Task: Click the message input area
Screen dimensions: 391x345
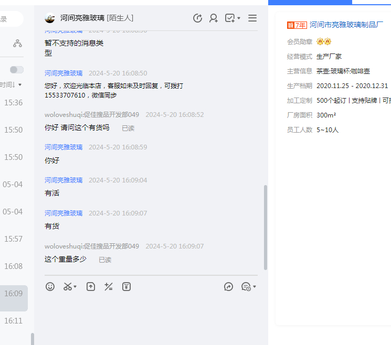Action: (151, 319)
